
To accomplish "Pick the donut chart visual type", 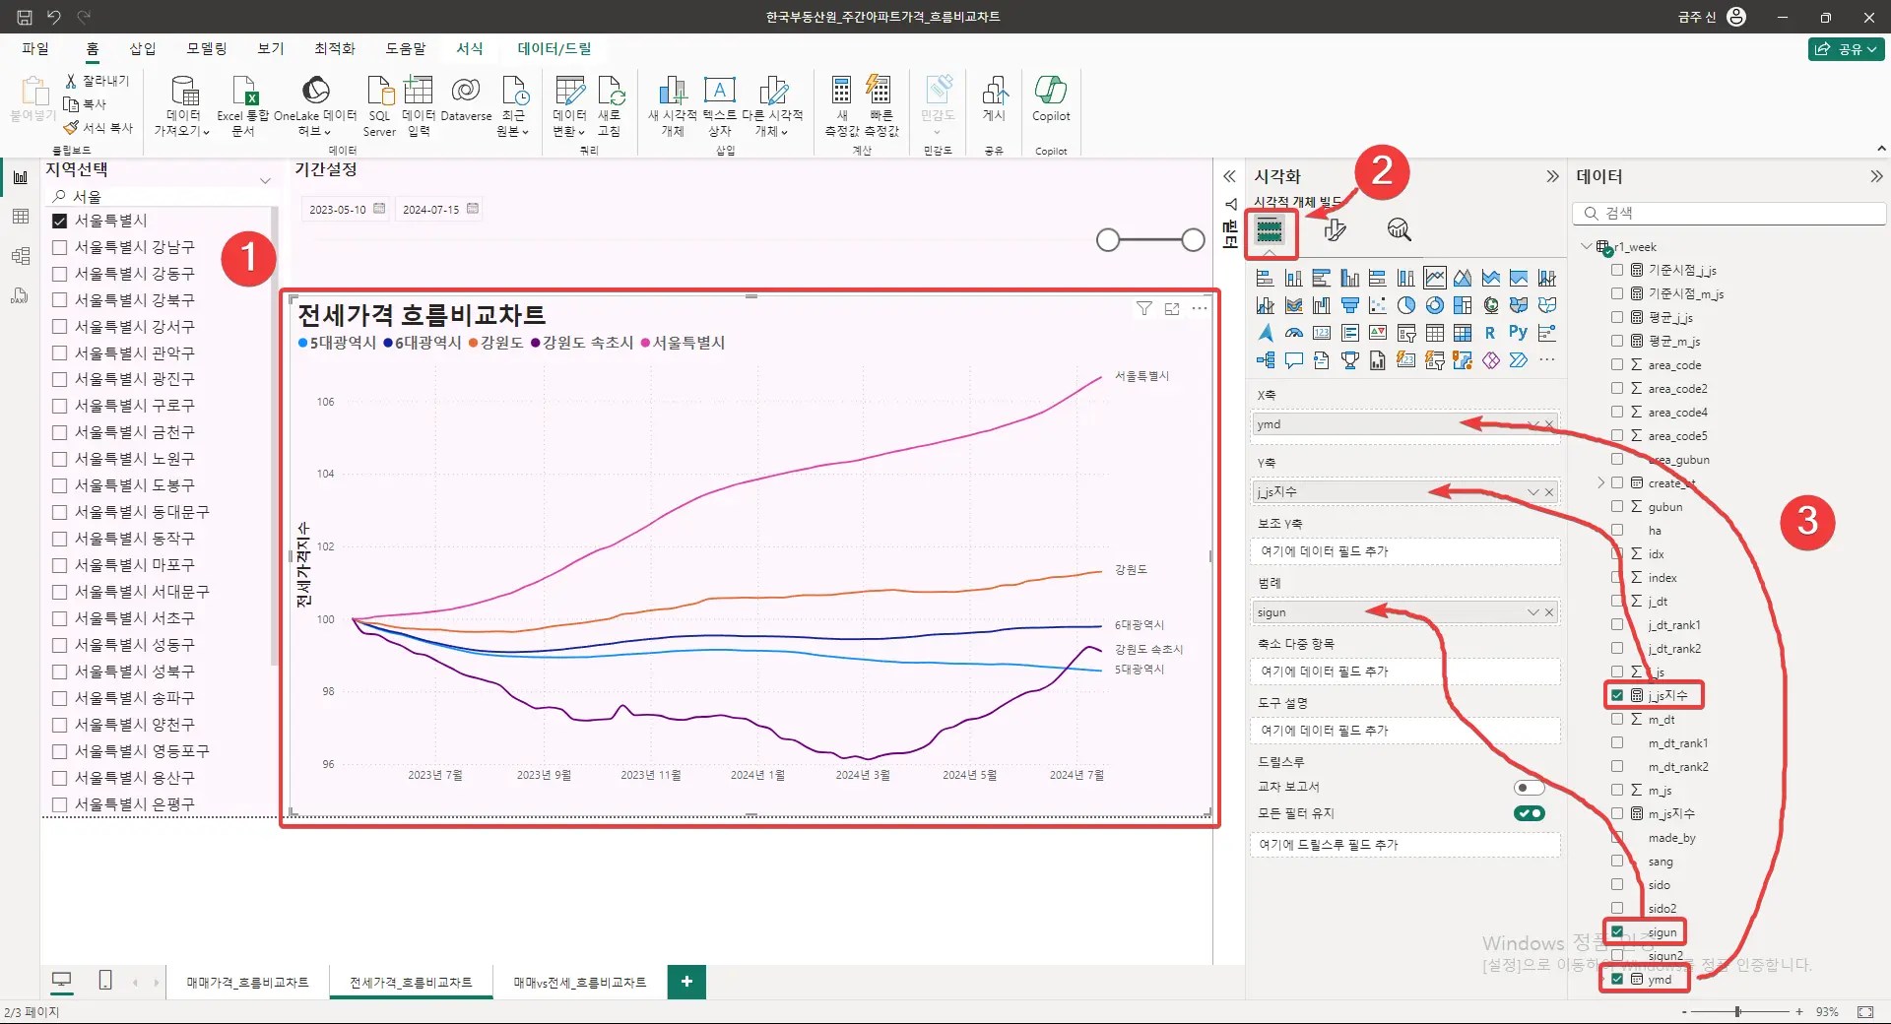I will pos(1435,305).
